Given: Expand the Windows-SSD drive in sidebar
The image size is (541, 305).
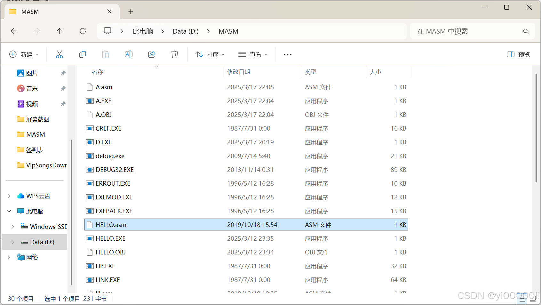Looking at the screenshot, I should click(12, 226).
